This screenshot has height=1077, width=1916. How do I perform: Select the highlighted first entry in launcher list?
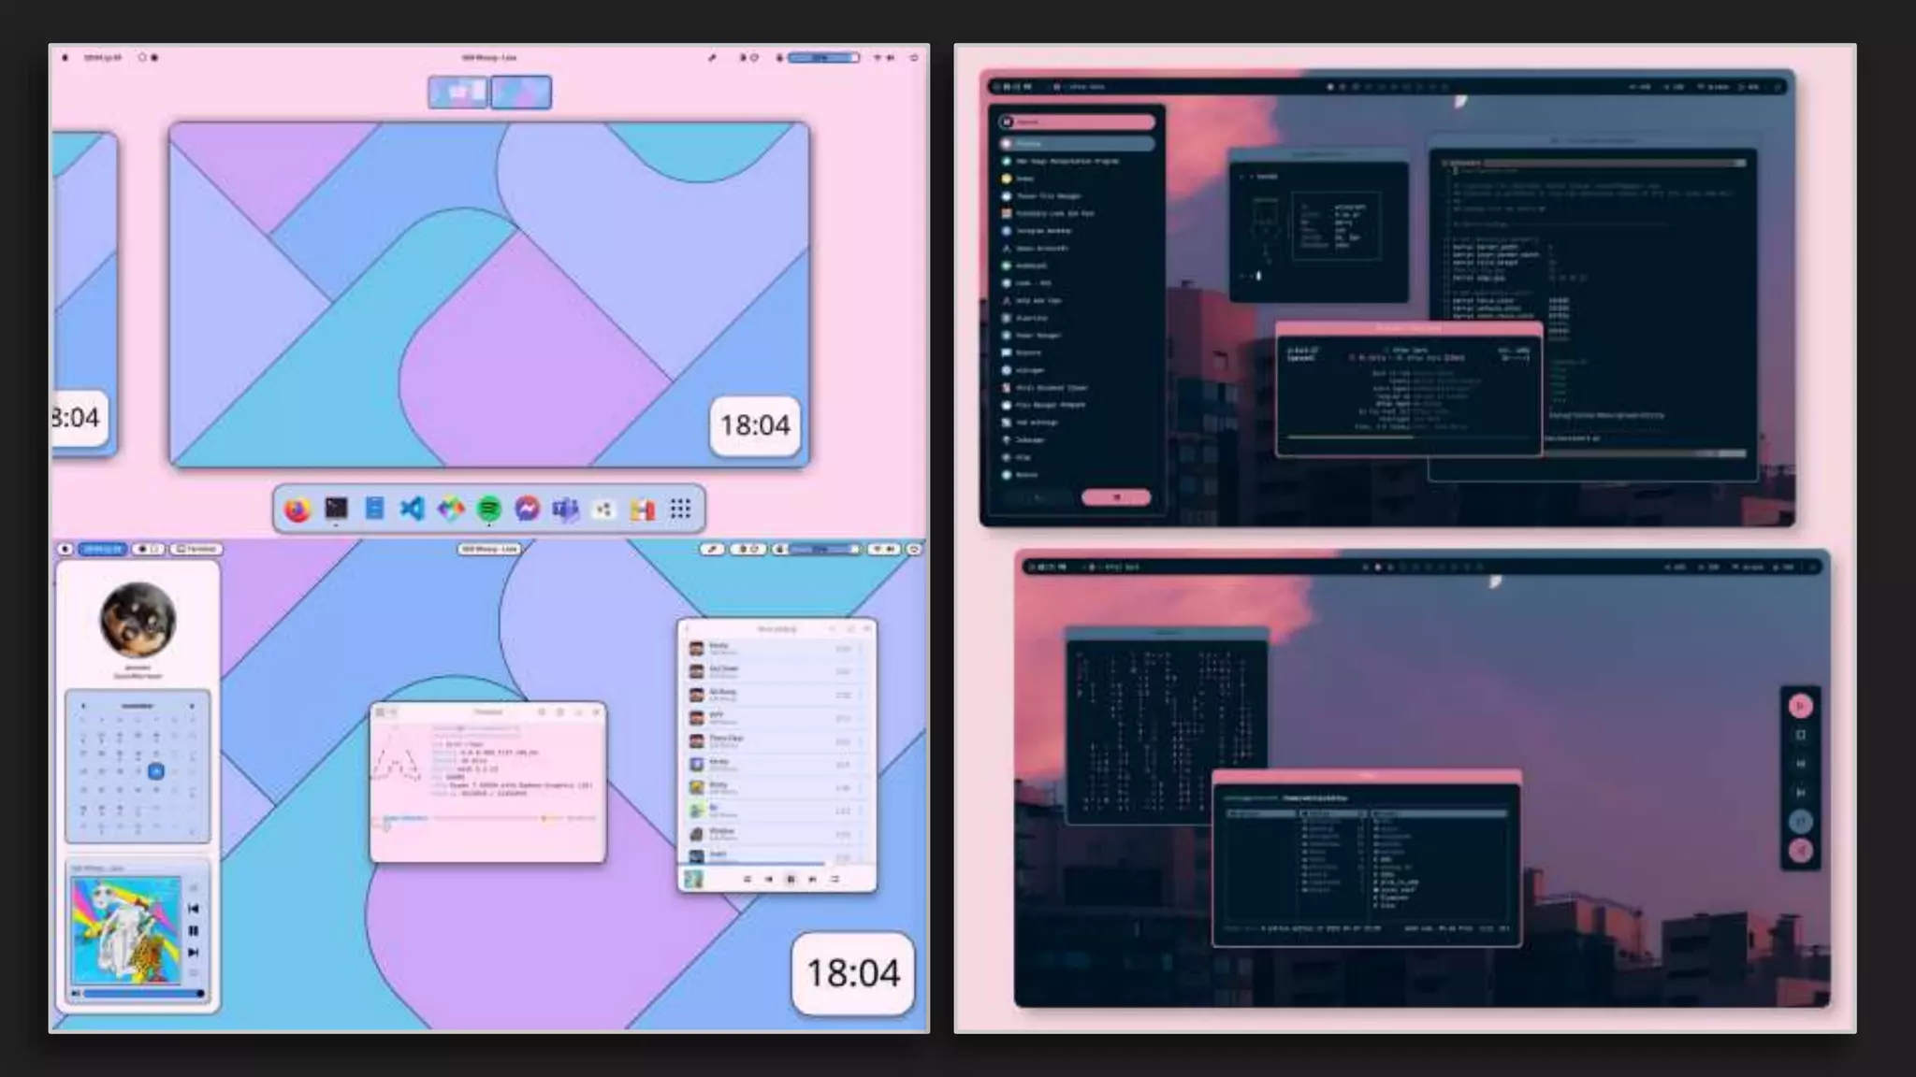[1078, 144]
